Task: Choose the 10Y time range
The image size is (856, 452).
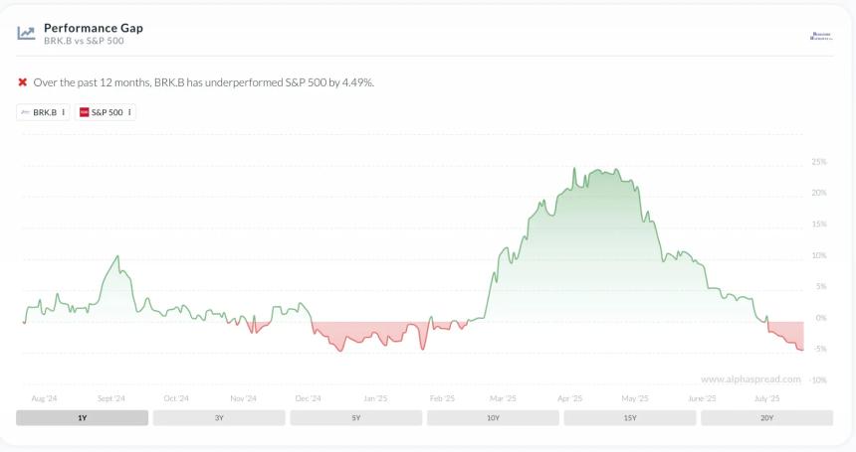Action: tap(493, 418)
